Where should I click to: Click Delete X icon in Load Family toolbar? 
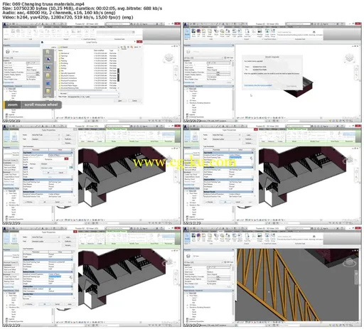click(x=129, y=47)
